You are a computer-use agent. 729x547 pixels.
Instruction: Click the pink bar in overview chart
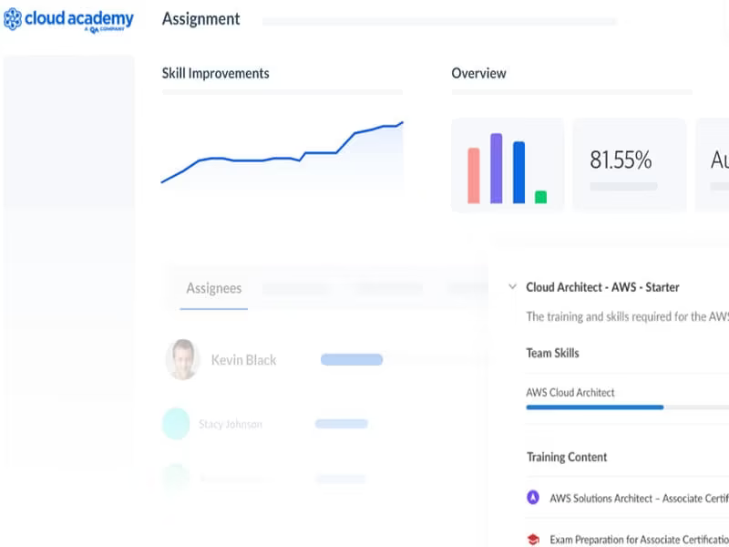point(474,176)
